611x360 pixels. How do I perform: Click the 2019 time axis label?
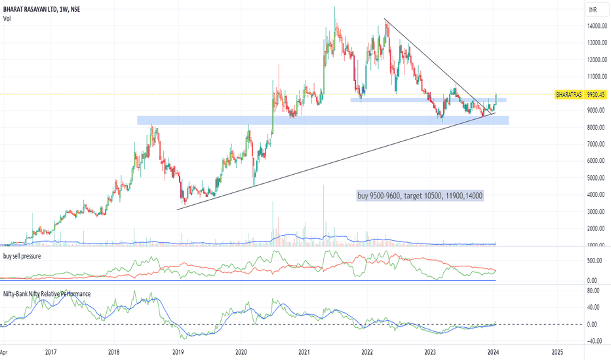(178, 353)
